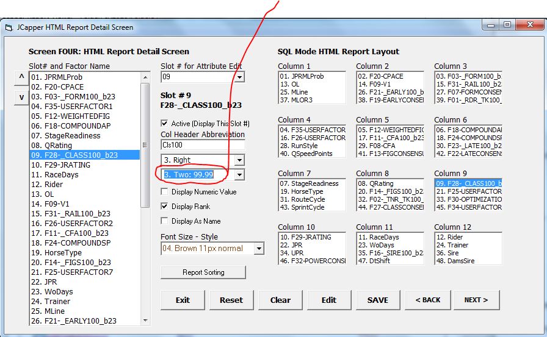Click the Clear button
This screenshot has width=547, height=337.
point(280,300)
